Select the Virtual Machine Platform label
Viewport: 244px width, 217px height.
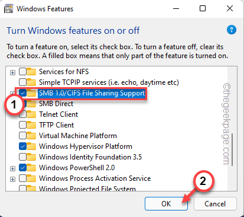(78, 136)
